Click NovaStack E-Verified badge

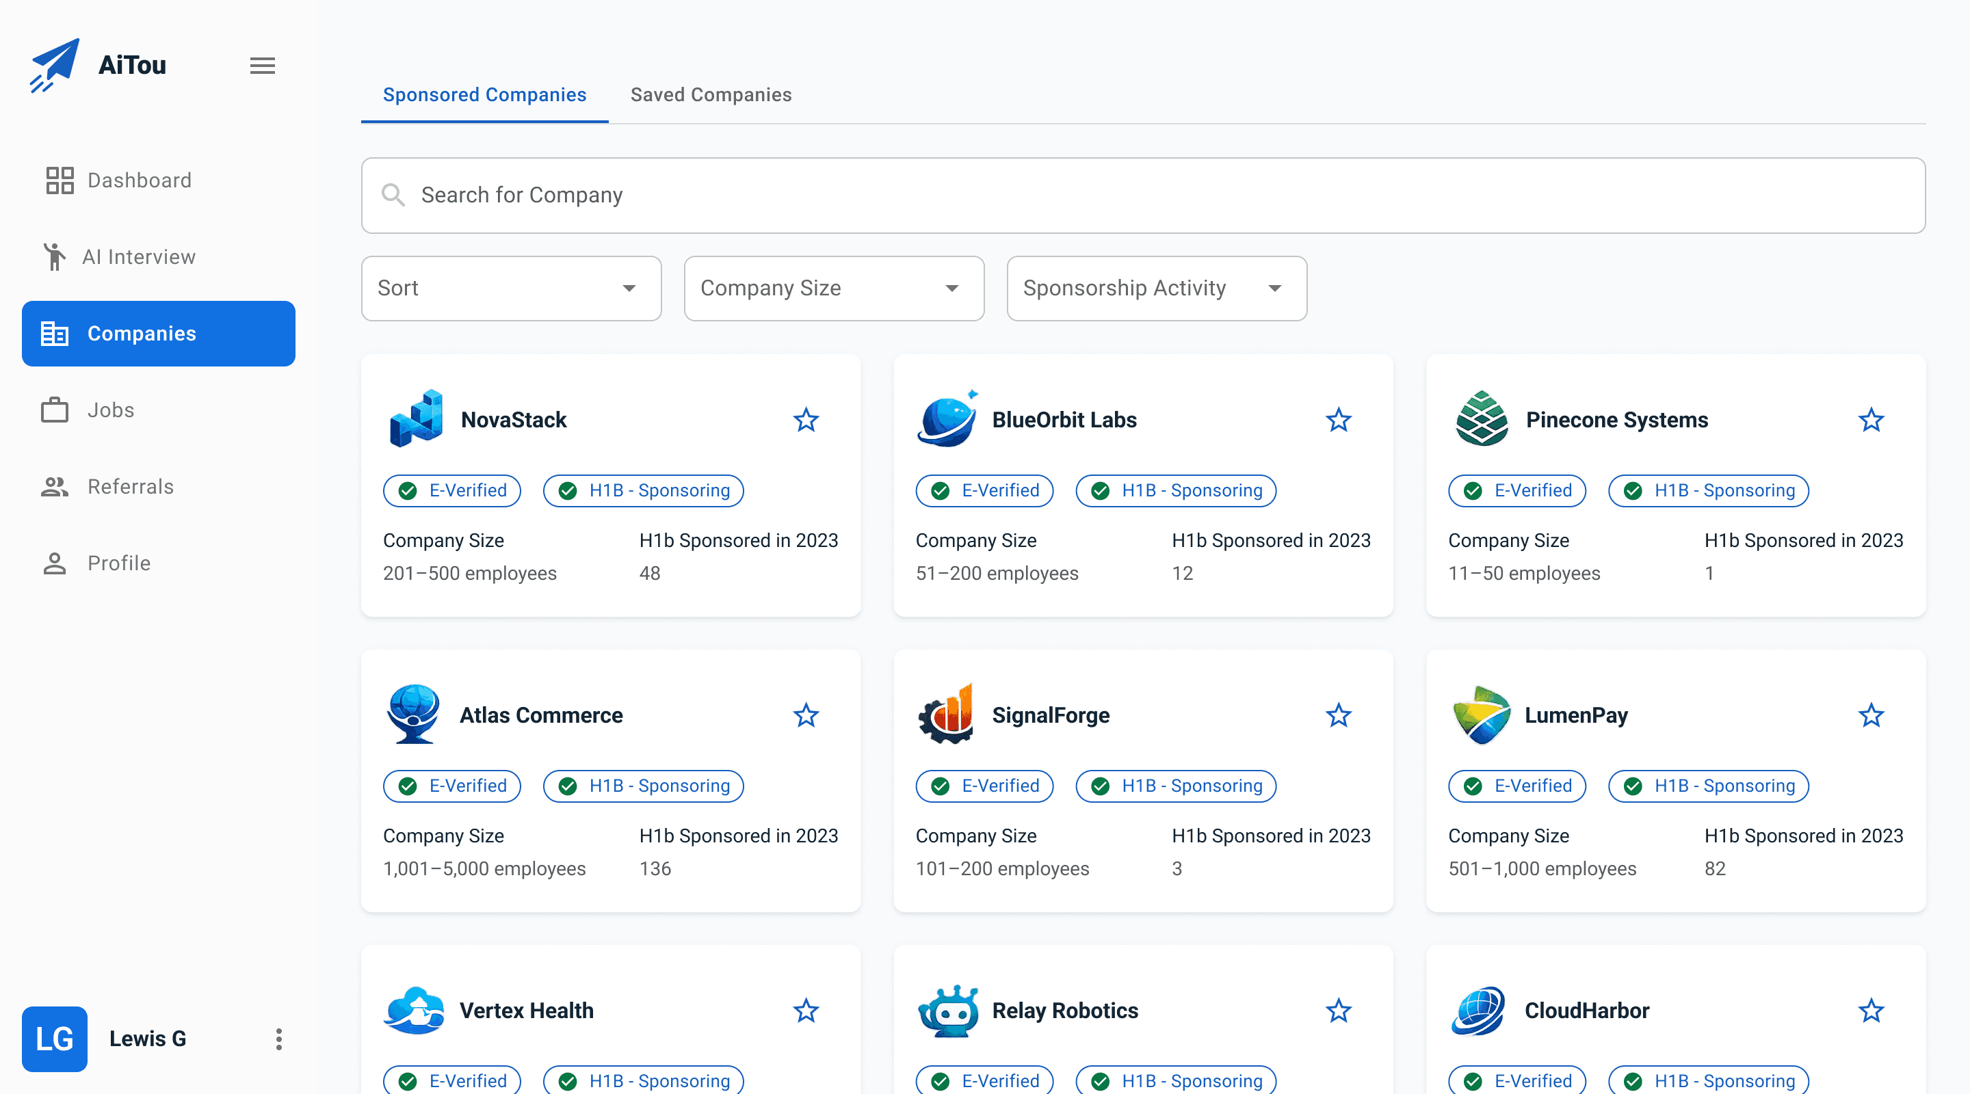(452, 491)
